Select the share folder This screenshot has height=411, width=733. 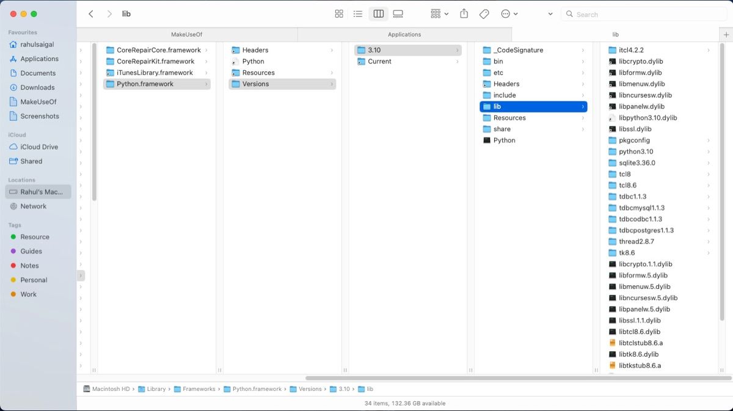(533, 129)
